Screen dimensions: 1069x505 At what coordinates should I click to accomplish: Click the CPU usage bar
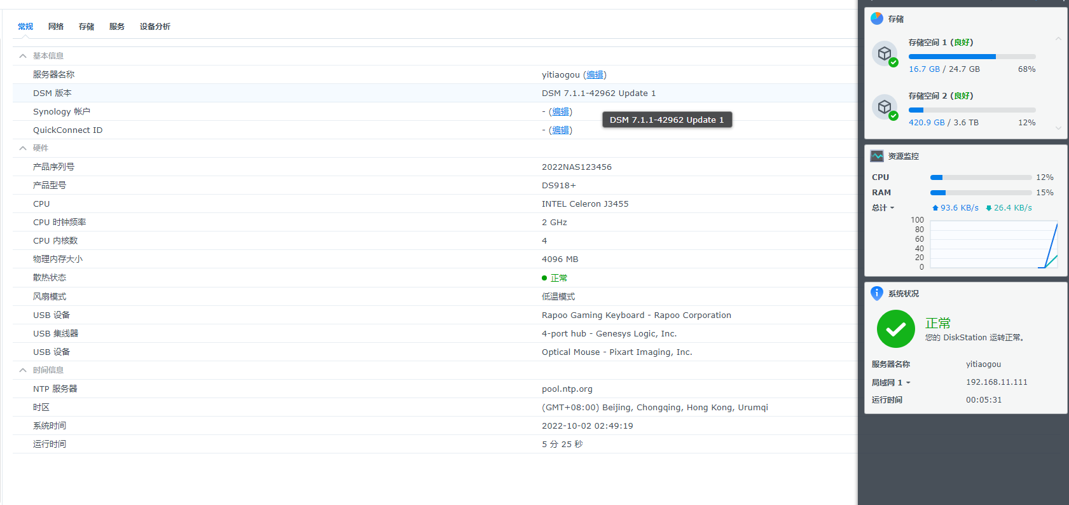point(981,177)
